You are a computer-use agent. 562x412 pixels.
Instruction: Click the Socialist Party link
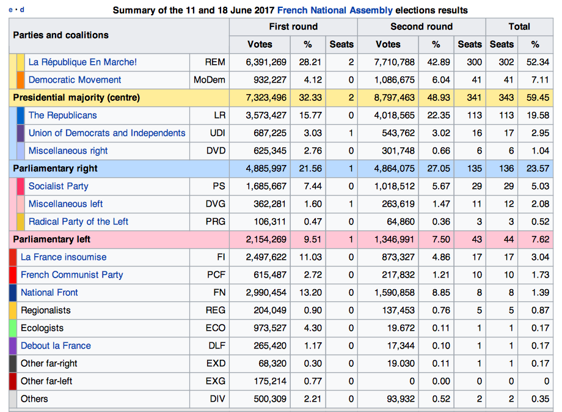[58, 186]
